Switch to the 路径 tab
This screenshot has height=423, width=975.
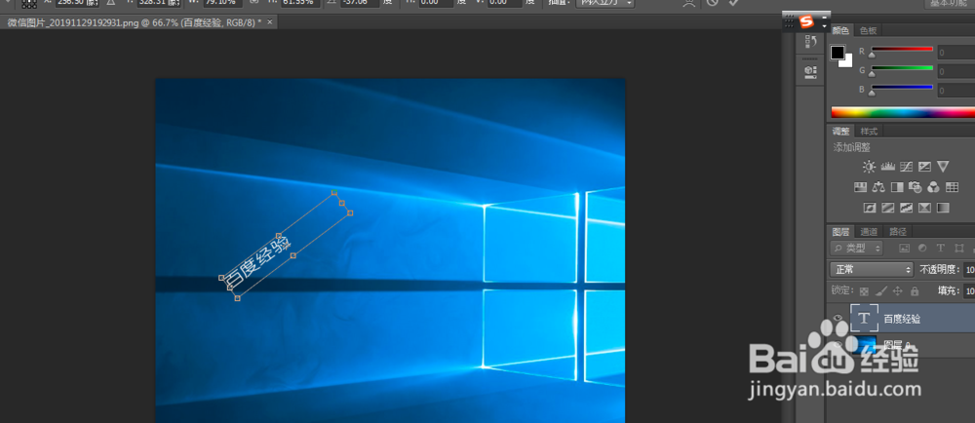point(898,232)
